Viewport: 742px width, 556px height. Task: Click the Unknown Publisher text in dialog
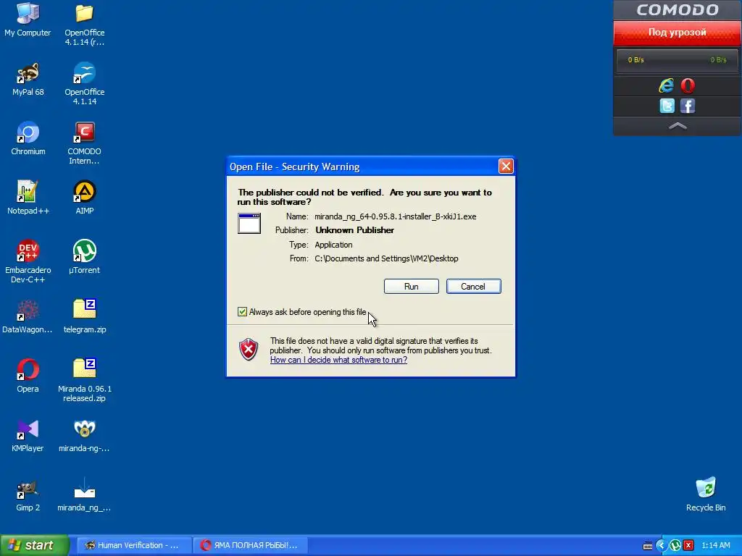[x=354, y=230]
